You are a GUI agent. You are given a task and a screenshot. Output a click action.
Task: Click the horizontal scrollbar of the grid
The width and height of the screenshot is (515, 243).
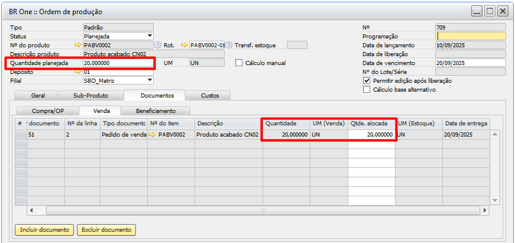point(260,210)
